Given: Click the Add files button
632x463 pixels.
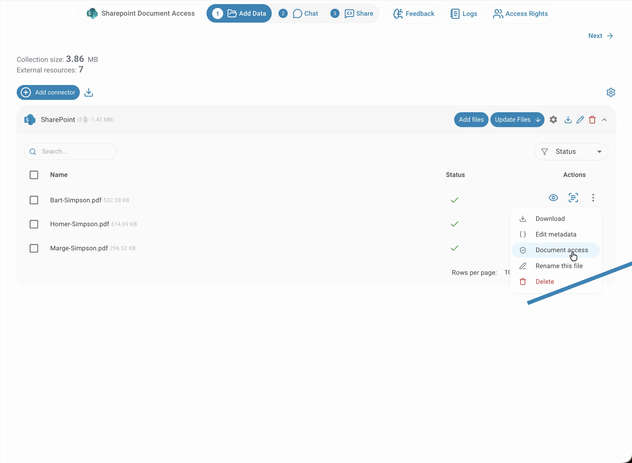Looking at the screenshot, I should (x=471, y=120).
